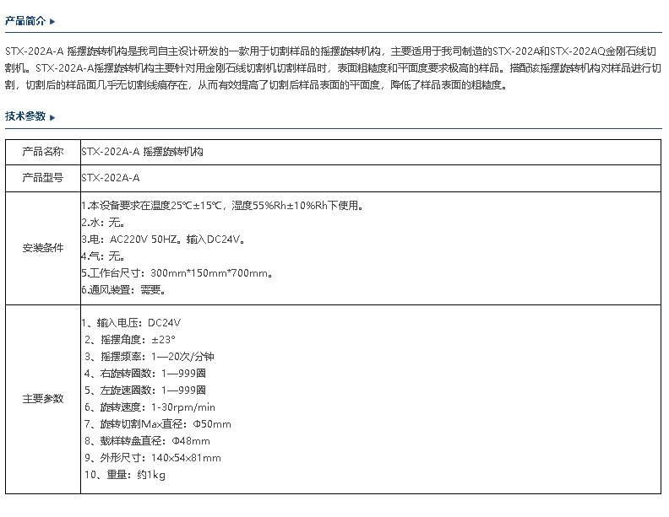Click the arrow icon beside 技术参数

tap(52, 117)
